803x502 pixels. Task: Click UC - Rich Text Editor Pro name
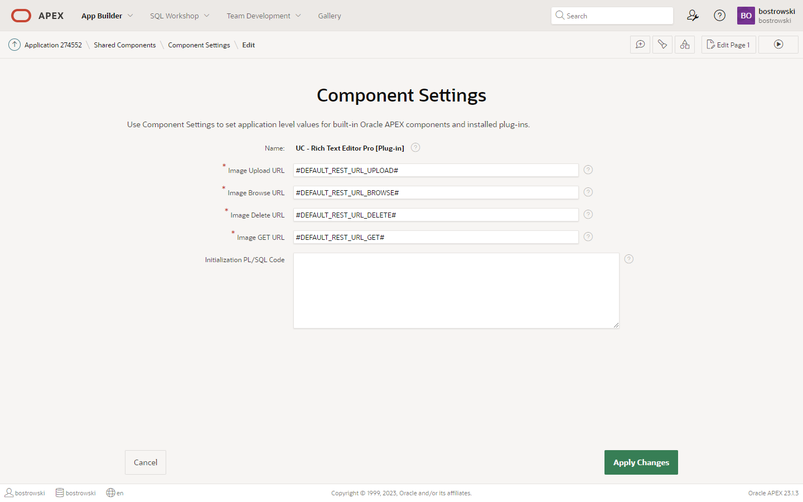pos(350,148)
